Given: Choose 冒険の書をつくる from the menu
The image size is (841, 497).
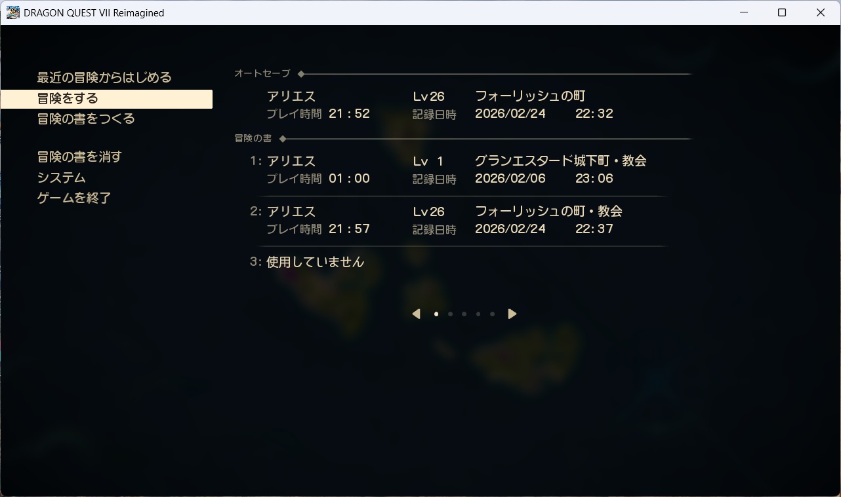Looking at the screenshot, I should 86,119.
